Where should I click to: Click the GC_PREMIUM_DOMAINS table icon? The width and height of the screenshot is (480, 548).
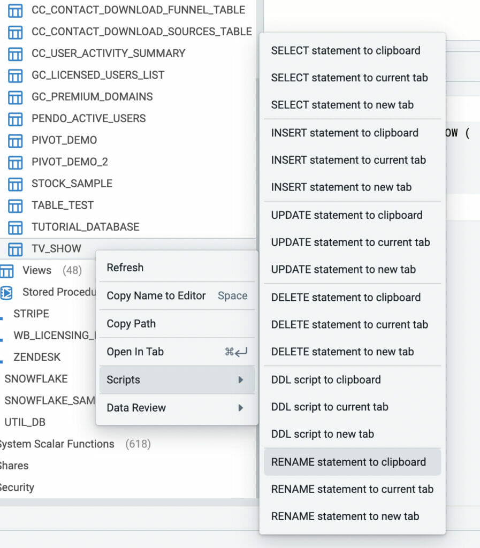(x=15, y=97)
